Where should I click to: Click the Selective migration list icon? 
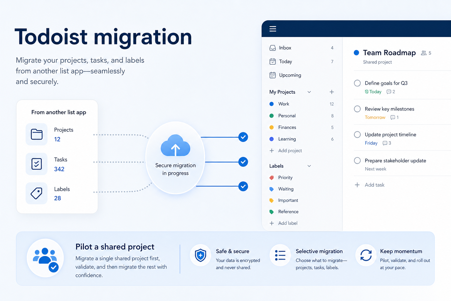(x=280, y=255)
